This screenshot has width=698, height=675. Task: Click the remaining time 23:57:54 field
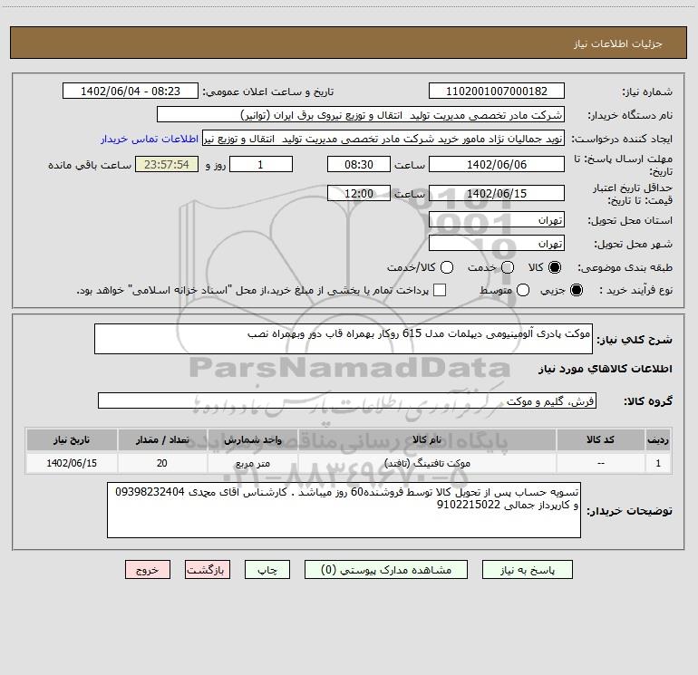[167, 164]
